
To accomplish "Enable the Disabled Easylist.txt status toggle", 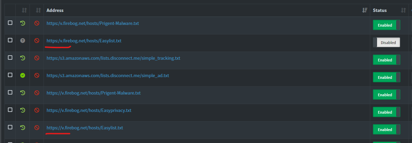I will (x=386, y=43).
